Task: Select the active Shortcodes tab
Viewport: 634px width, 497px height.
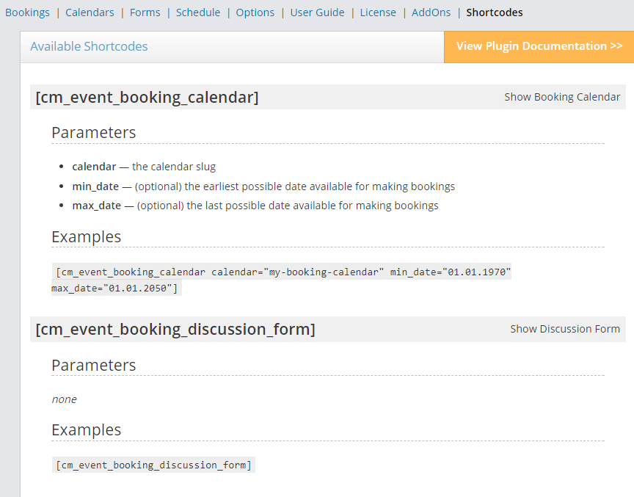Action: coord(495,12)
